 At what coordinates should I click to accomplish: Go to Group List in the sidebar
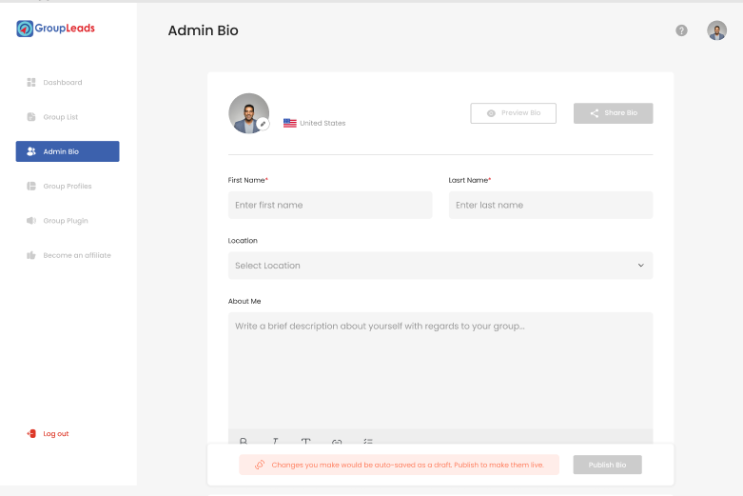pos(60,117)
